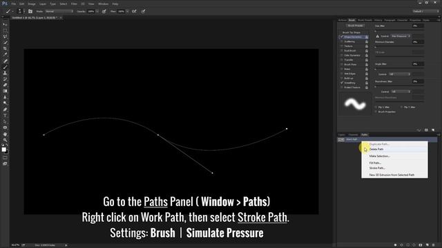Toggle Quick Mask mode icon
This screenshot has height=248, width=442.
click(5, 158)
